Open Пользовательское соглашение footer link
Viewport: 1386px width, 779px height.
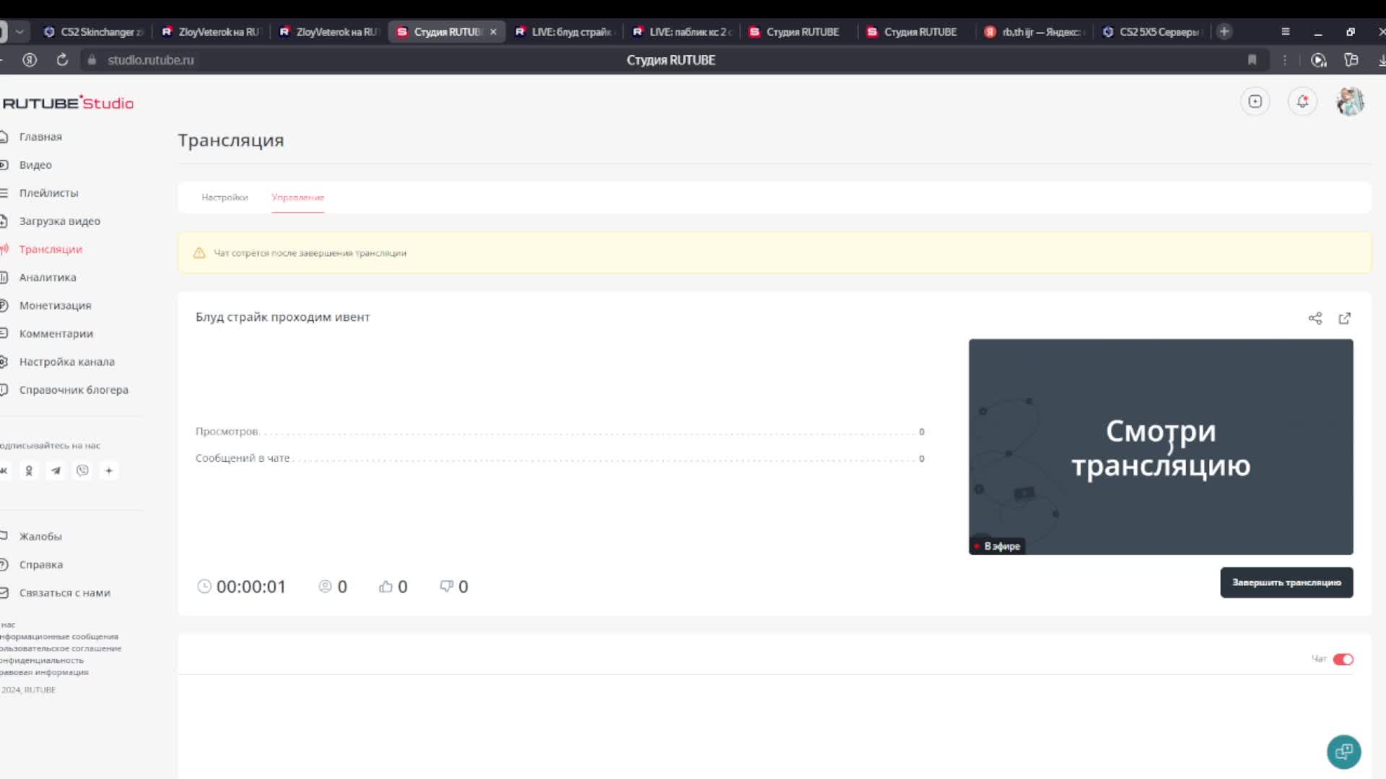[x=61, y=649]
